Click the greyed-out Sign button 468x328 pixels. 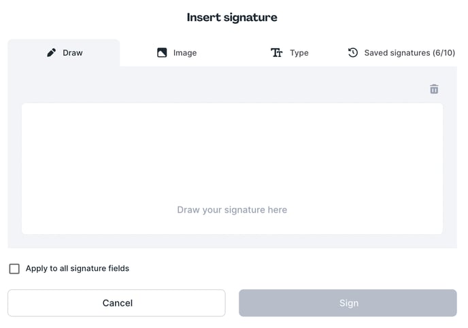tap(348, 303)
